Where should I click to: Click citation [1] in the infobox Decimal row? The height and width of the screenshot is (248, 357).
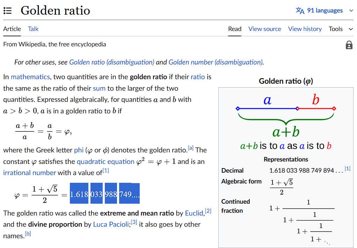[348, 168]
